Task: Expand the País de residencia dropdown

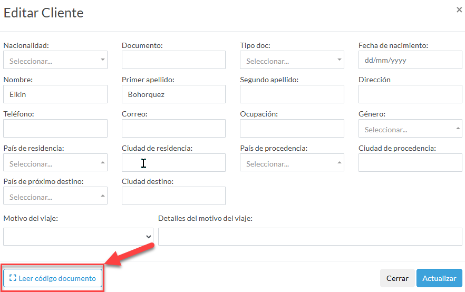Action: tap(55, 163)
